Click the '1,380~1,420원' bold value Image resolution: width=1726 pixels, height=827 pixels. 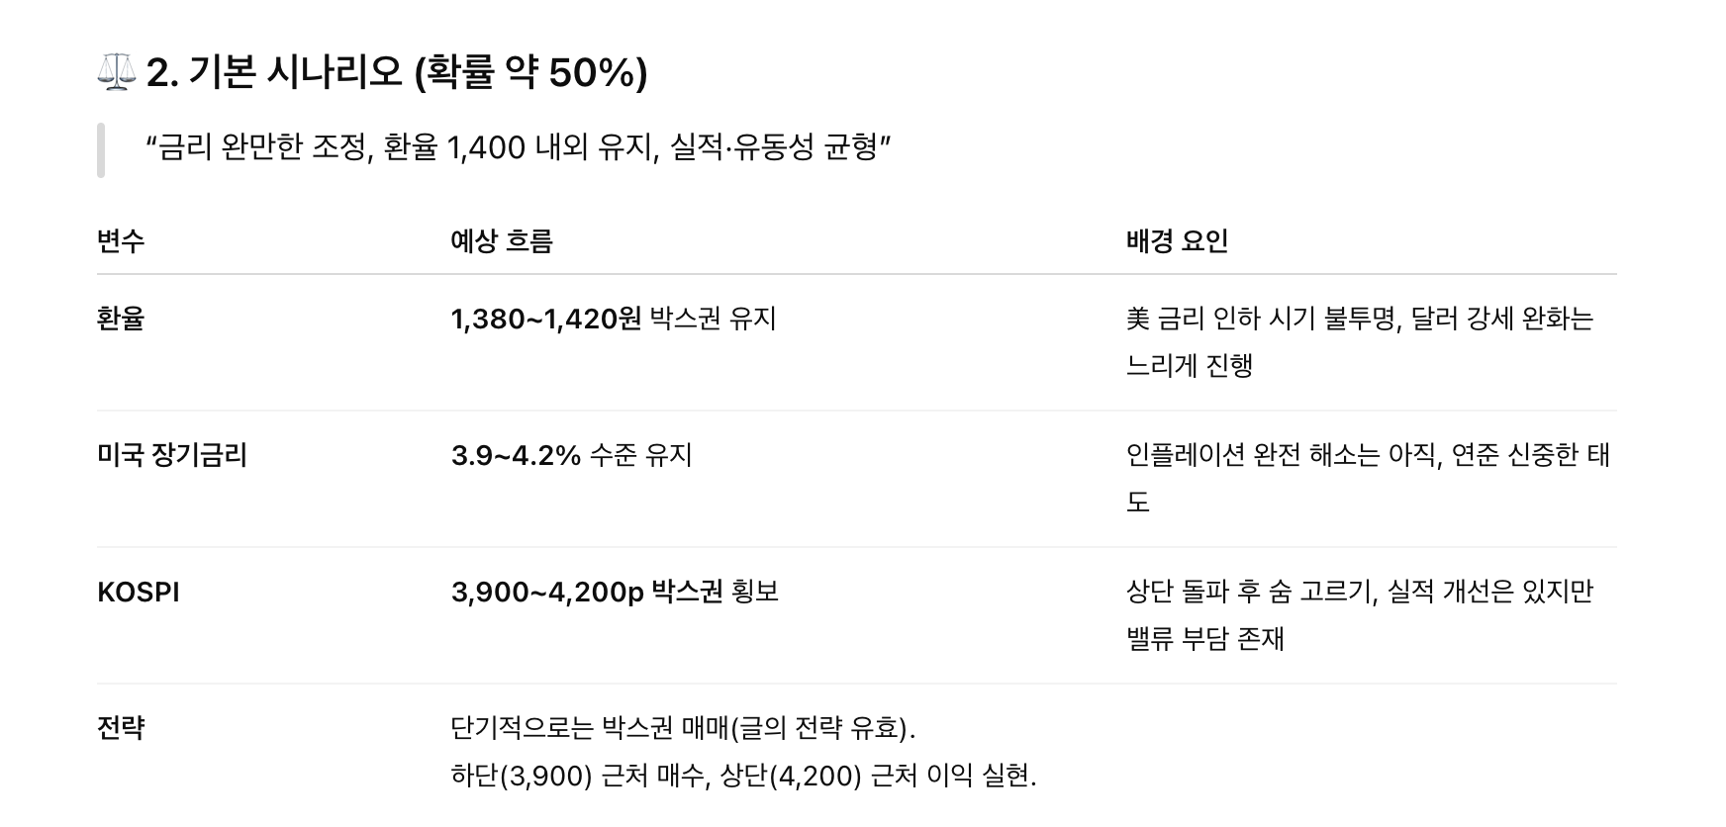pyautogui.click(x=545, y=319)
